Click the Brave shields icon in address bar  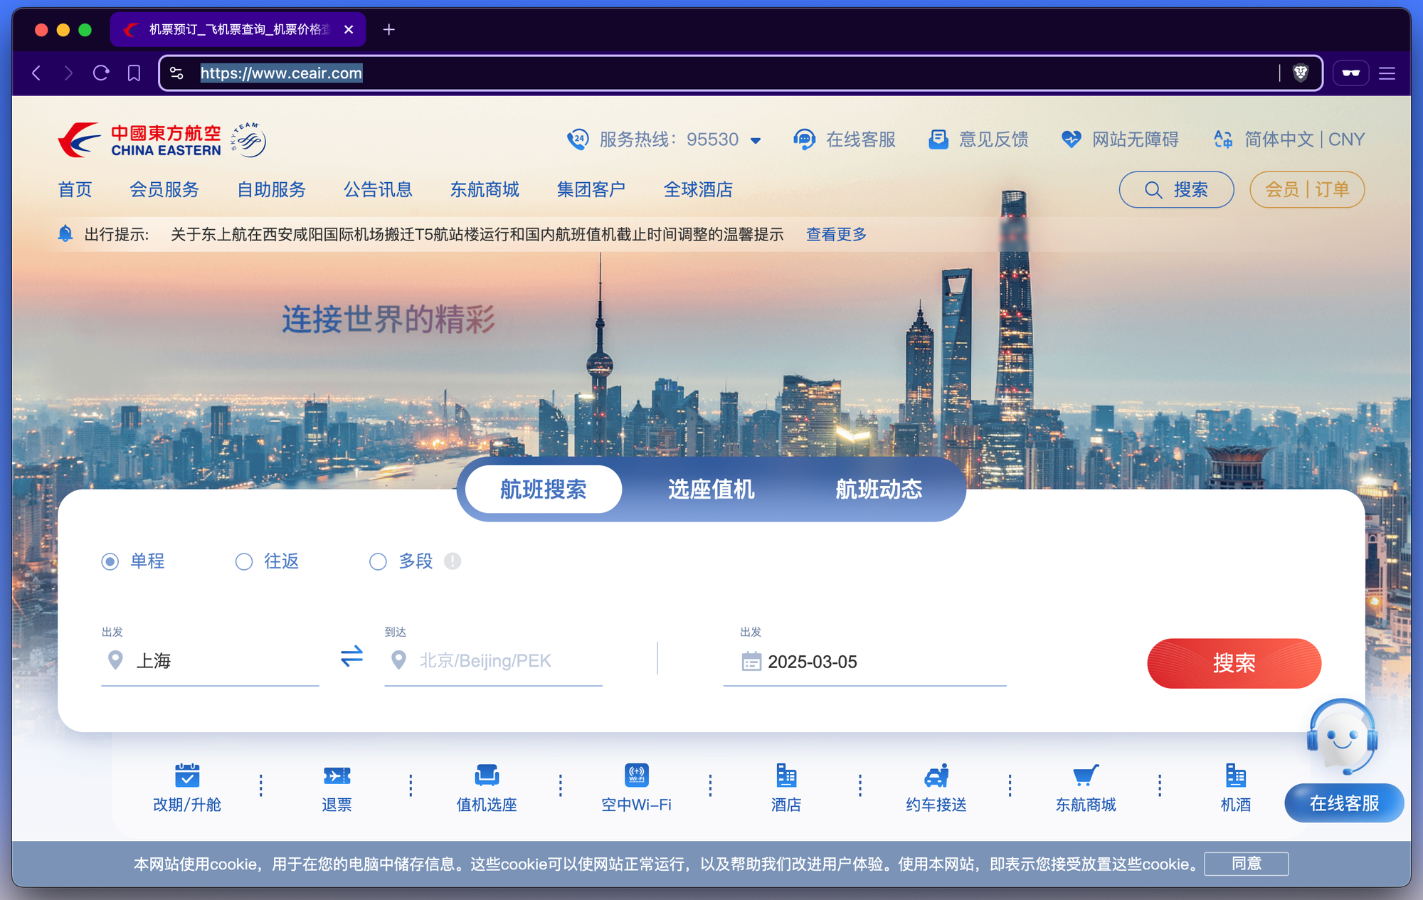click(1300, 73)
